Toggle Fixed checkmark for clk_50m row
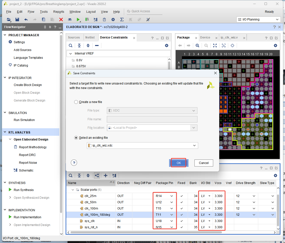This screenshot has width=285, height=243. (x=181, y=202)
